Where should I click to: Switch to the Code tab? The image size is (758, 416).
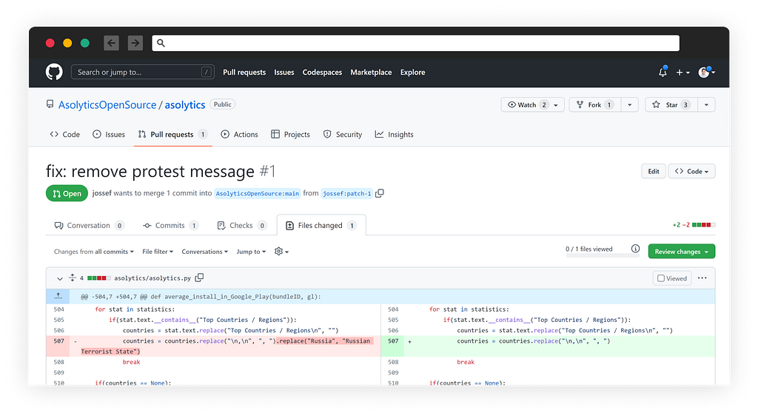[65, 134]
